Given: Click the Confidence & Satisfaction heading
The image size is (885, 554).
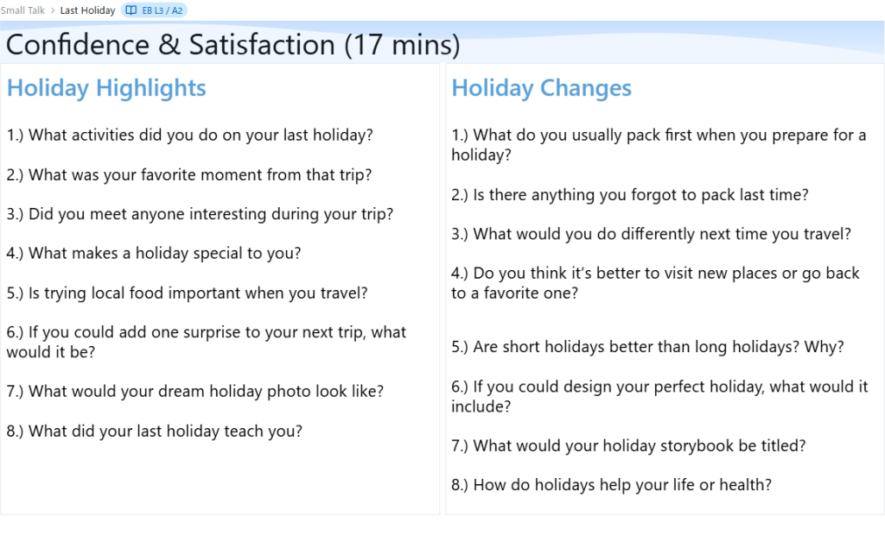Looking at the screenshot, I should pyautogui.click(x=232, y=45).
